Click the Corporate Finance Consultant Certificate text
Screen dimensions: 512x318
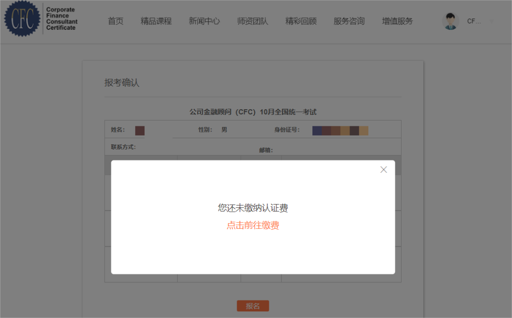point(62,19)
